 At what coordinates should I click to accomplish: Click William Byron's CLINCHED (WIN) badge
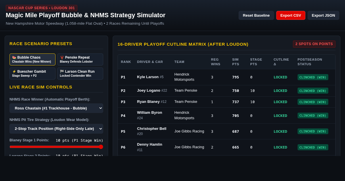(313, 115)
